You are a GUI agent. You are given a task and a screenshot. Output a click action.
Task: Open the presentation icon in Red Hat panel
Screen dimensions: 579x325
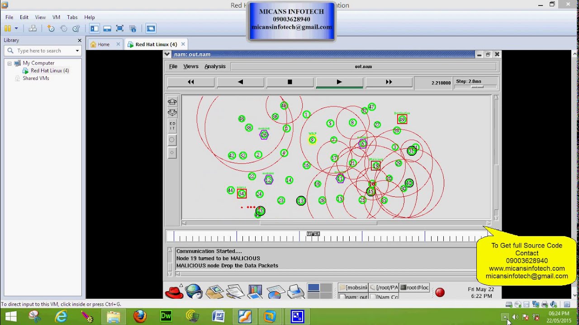255,292
